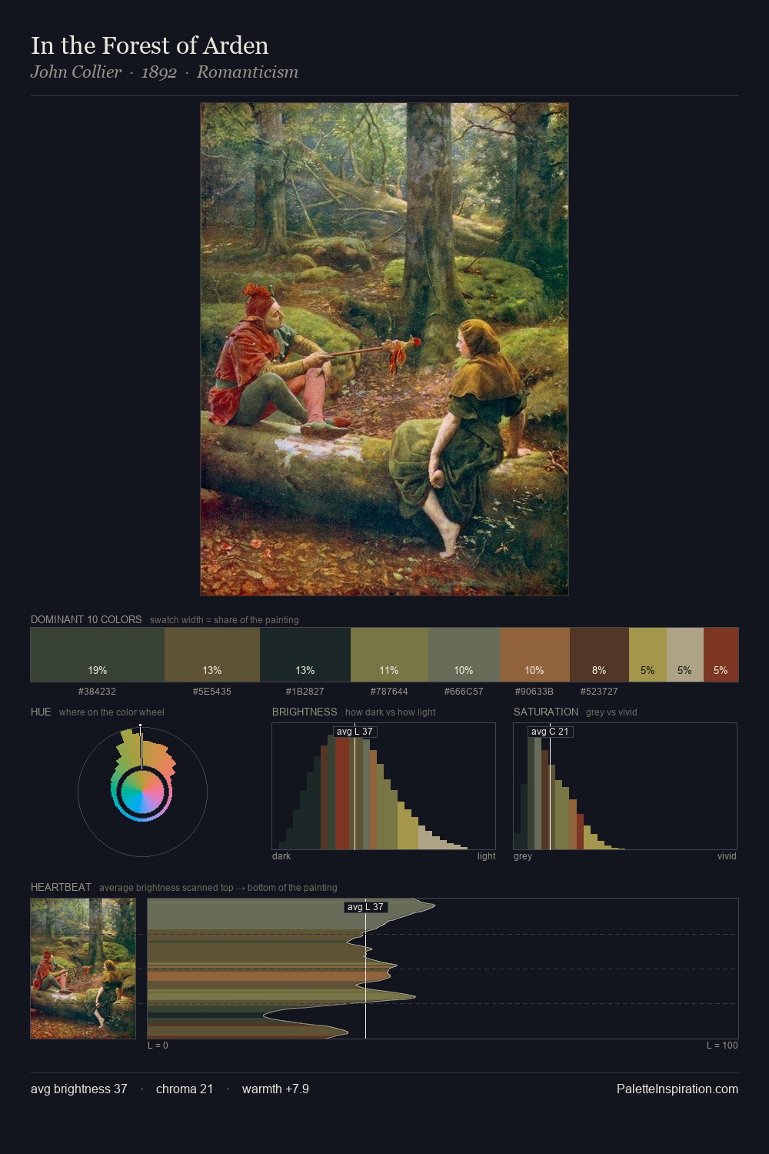Viewport: 769px width, 1154px height.
Task: Click the hex code #523727
Action: point(599,692)
